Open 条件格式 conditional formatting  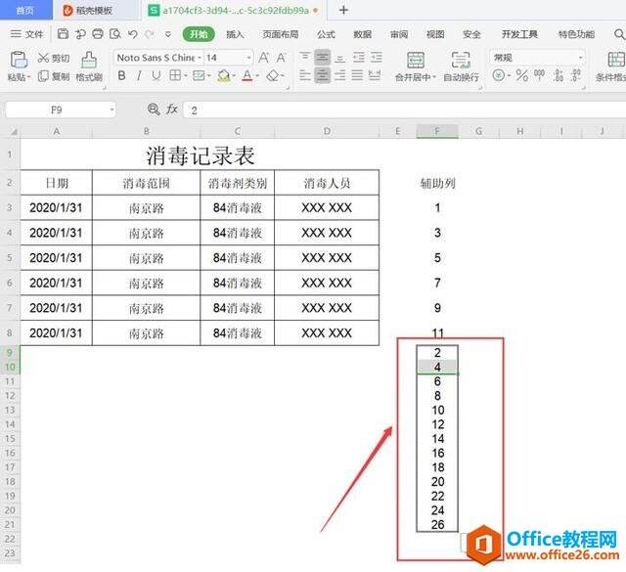(610, 66)
